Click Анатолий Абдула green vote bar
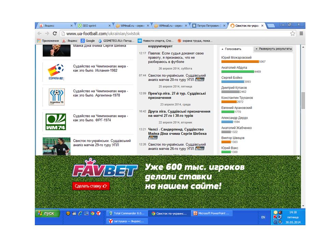This screenshot has height=246, width=328. coord(238,71)
